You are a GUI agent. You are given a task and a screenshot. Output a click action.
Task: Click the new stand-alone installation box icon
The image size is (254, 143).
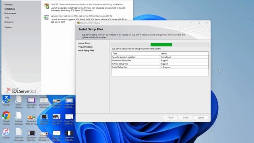tap(46, 6)
